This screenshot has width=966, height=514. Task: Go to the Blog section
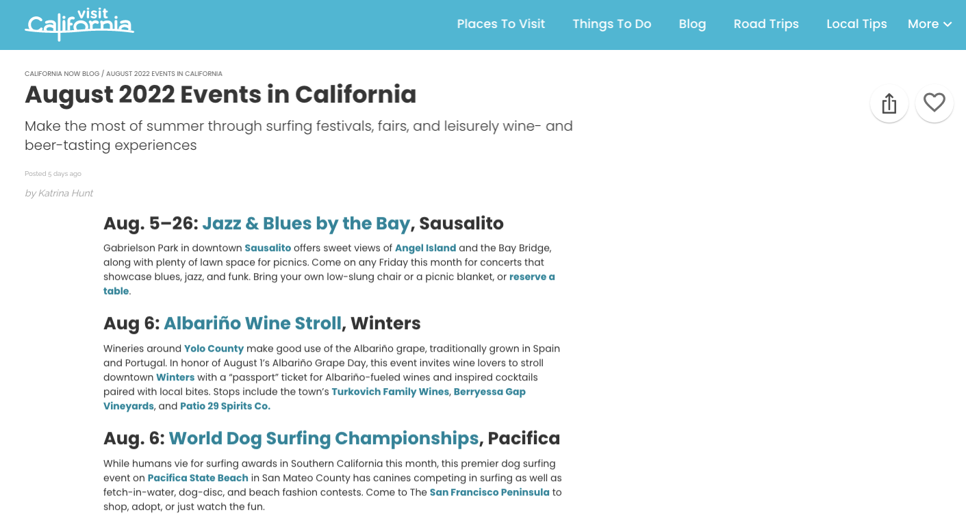tap(692, 24)
